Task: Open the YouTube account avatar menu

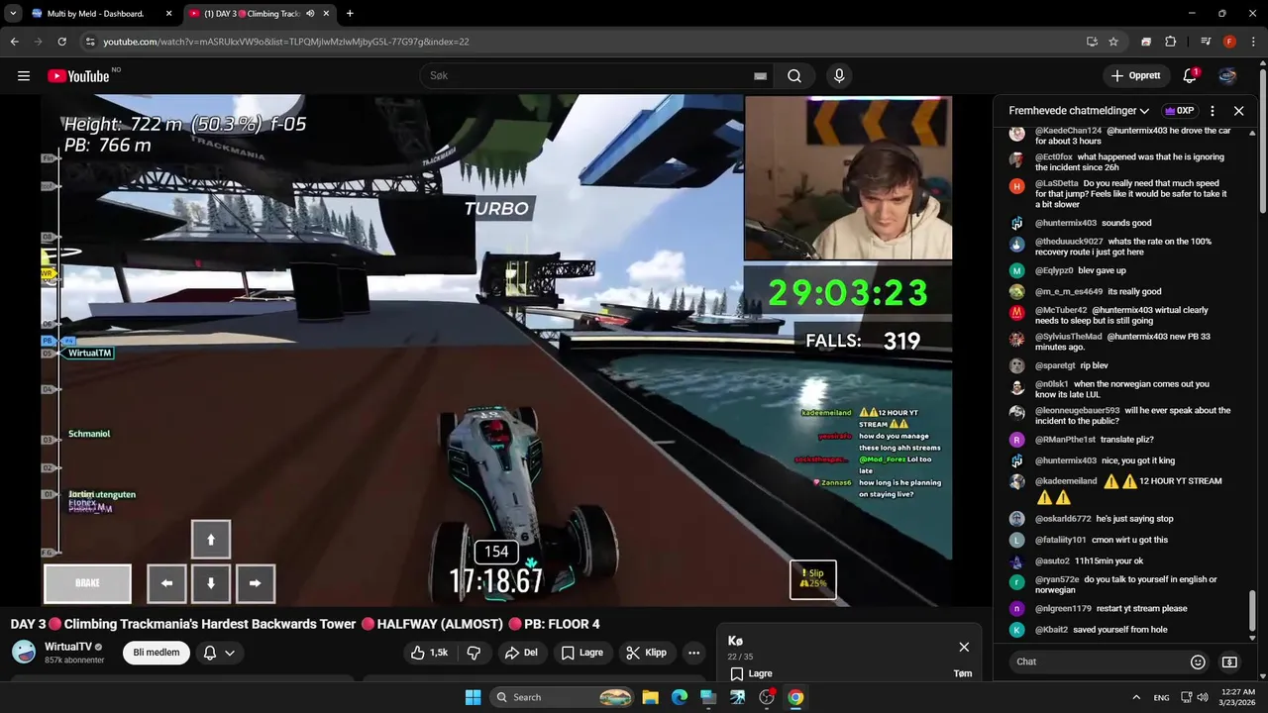Action: click(1227, 76)
